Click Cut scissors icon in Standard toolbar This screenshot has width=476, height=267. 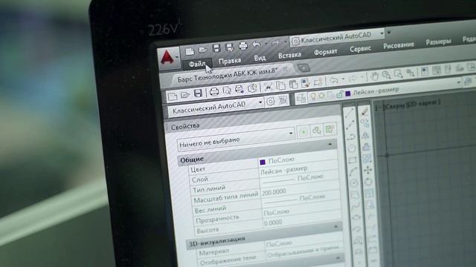268,87
